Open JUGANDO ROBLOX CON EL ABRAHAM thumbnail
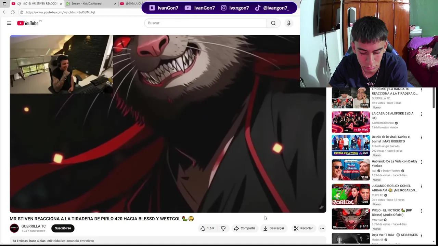438x246 pixels. [351, 194]
